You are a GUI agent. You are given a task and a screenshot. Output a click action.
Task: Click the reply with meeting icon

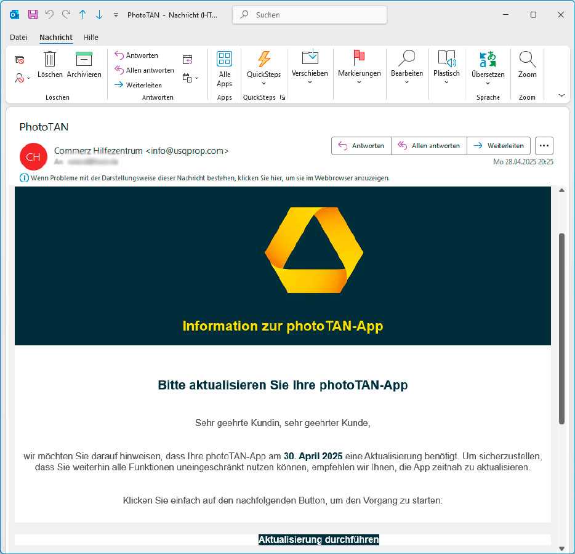pyautogui.click(x=187, y=59)
